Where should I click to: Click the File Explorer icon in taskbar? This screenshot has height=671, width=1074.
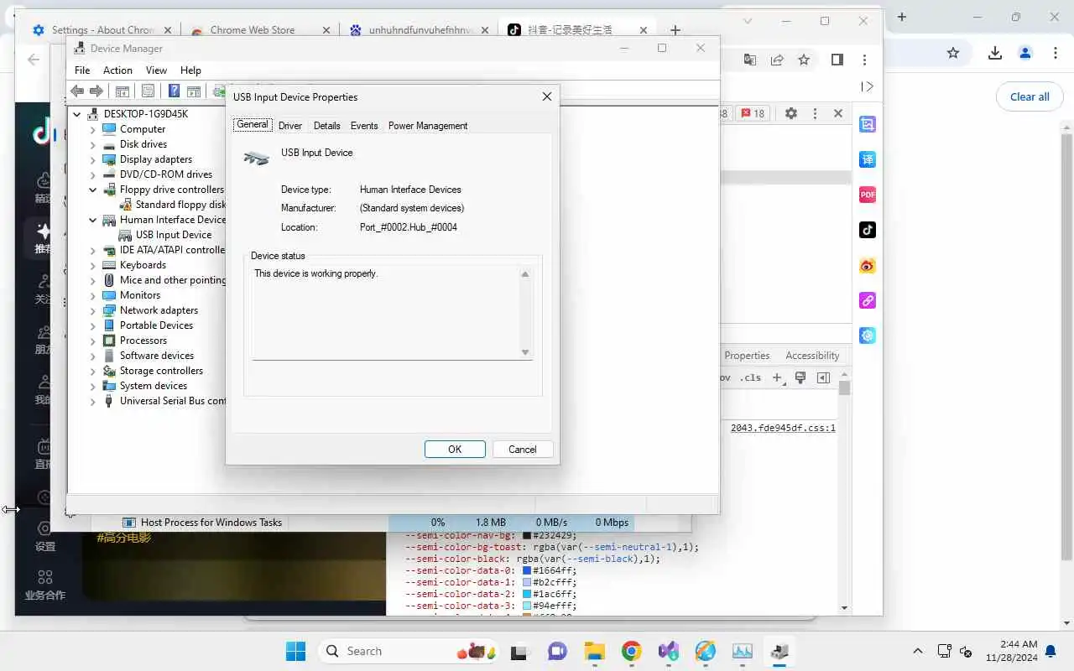pos(594,651)
